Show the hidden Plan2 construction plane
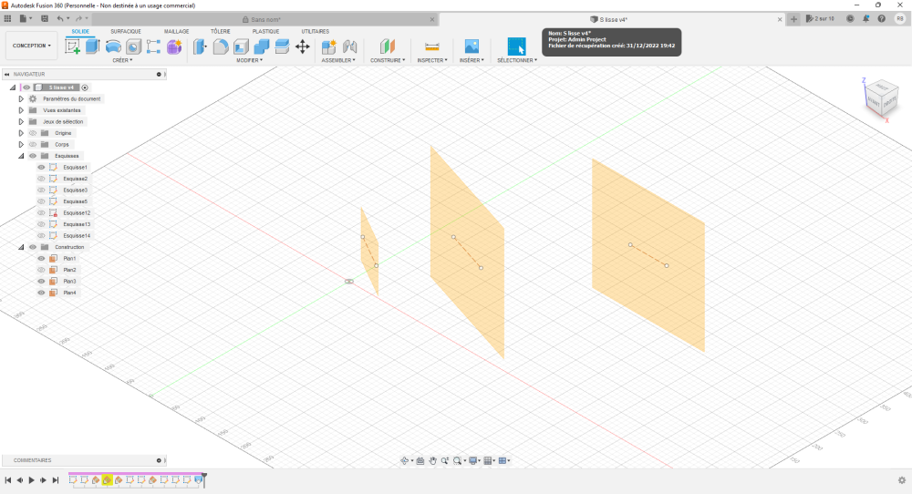Screen dimensions: 912x494 coord(41,270)
